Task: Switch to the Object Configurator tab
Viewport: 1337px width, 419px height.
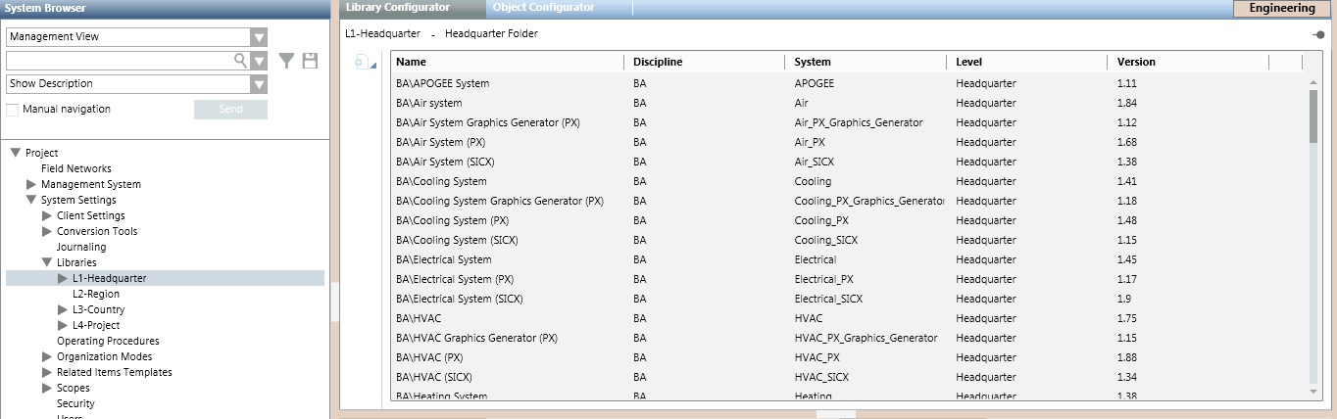Action: click(543, 8)
